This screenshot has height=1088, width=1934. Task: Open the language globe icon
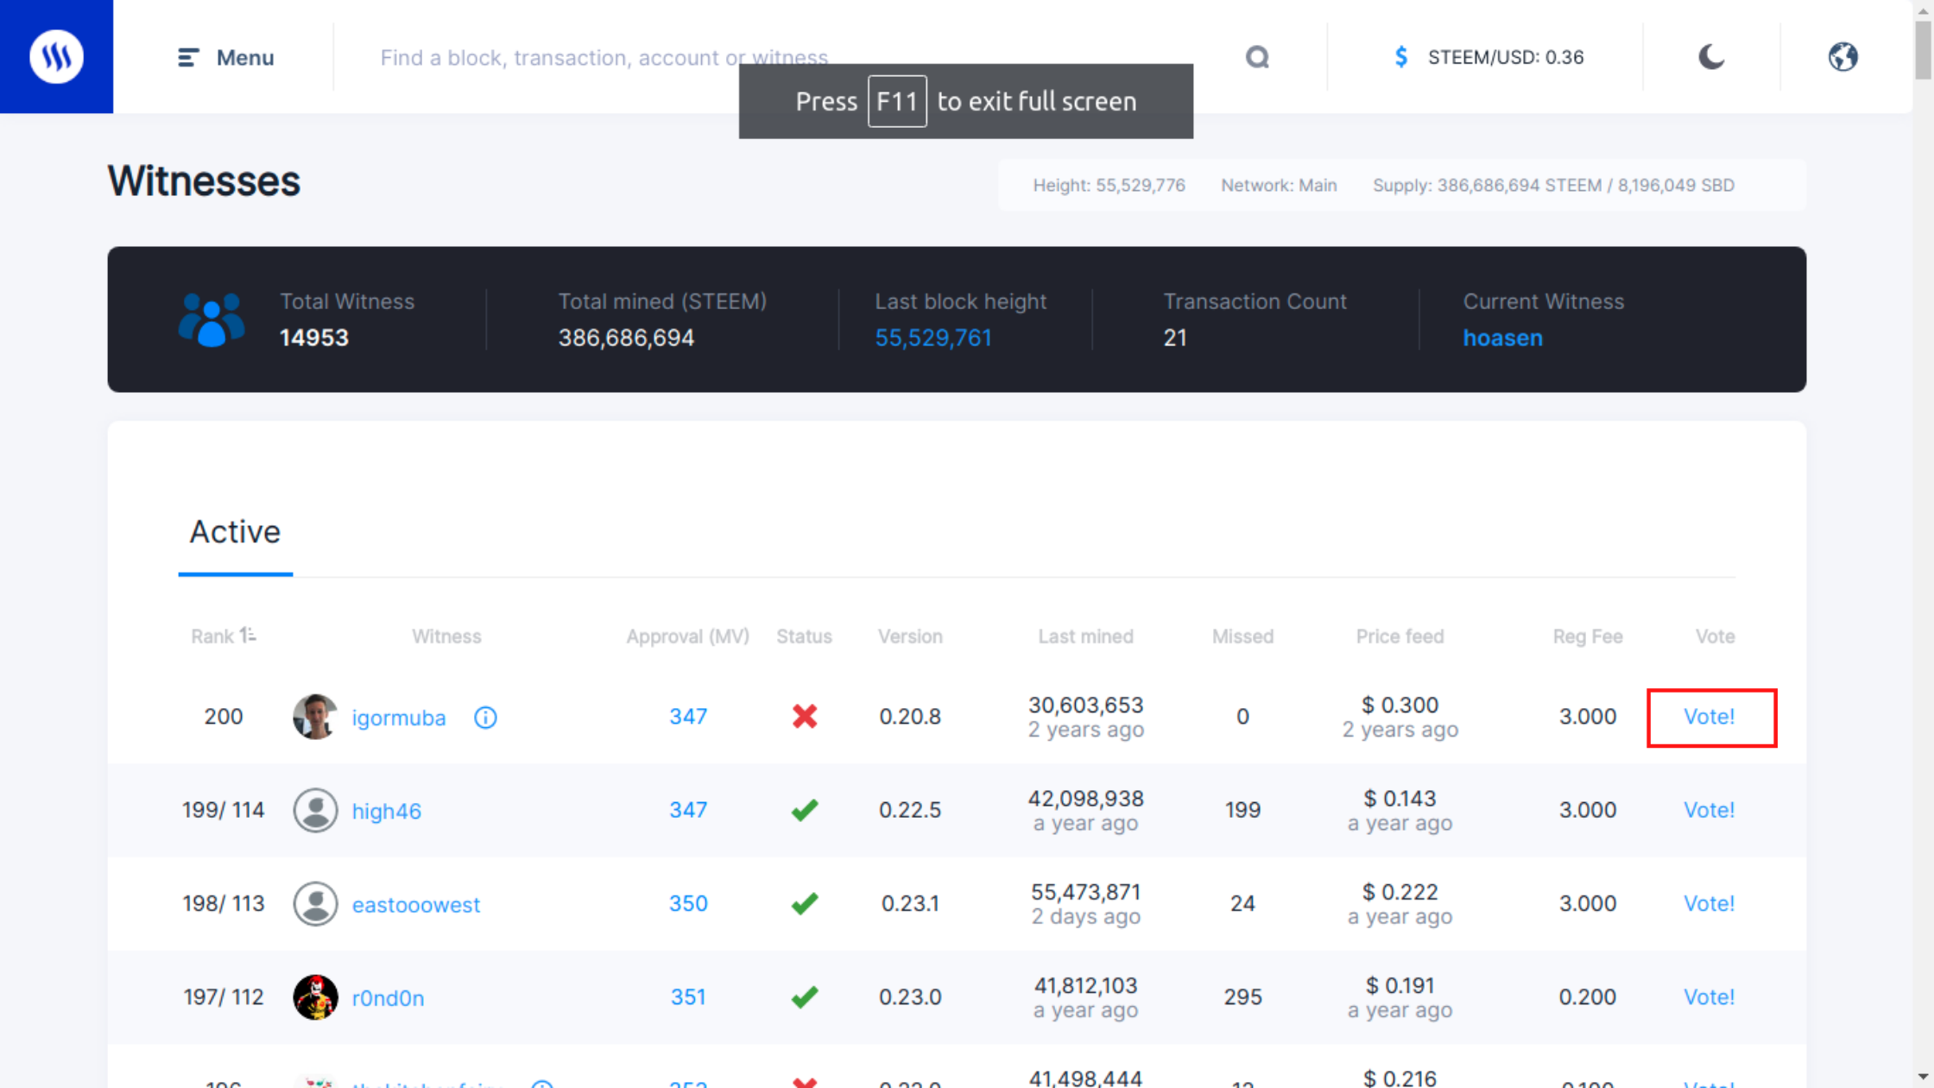pos(1842,57)
